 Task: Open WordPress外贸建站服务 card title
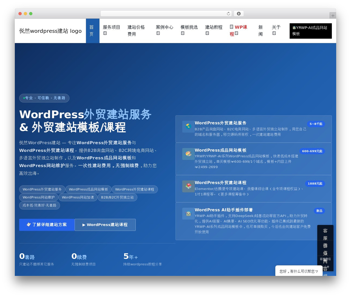click(220, 123)
